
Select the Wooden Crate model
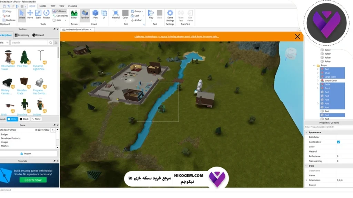(24, 86)
